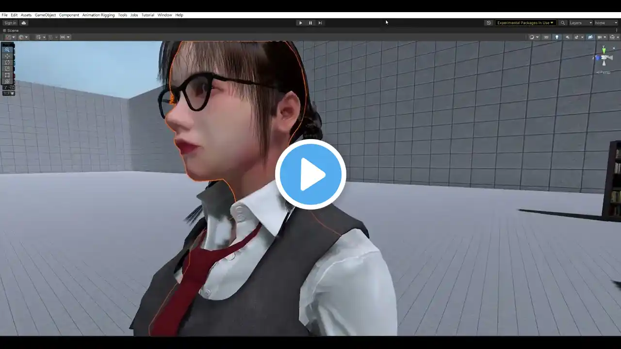Toggle scene visibility hidden-objects icon
Screen dimensions: 621x349
590,37
